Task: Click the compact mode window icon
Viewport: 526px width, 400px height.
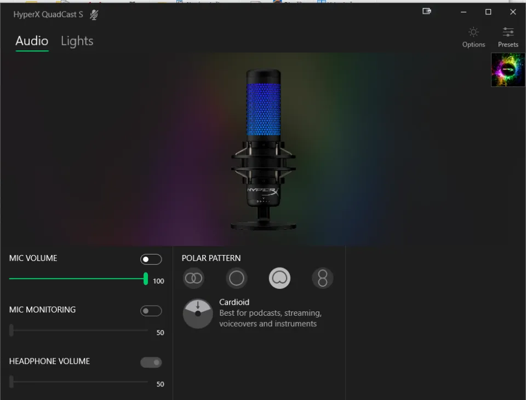Action: pyautogui.click(x=426, y=11)
